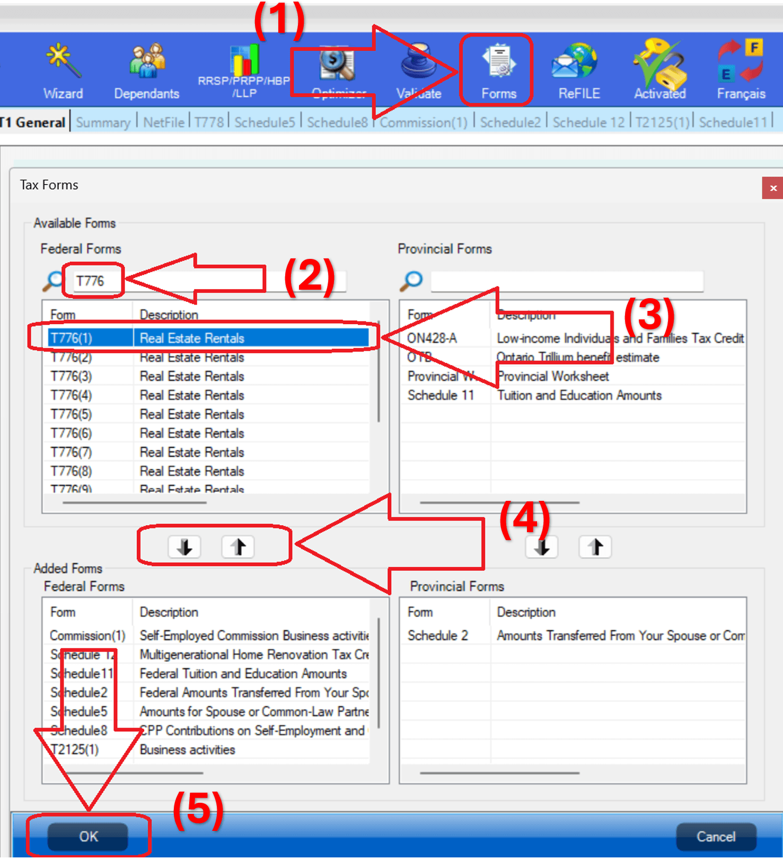The height and width of the screenshot is (859, 783).
Task: Click the Provincial Forms search magnifier
Action: tap(412, 281)
